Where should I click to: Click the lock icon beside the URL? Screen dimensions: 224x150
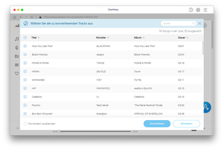point(40,17)
